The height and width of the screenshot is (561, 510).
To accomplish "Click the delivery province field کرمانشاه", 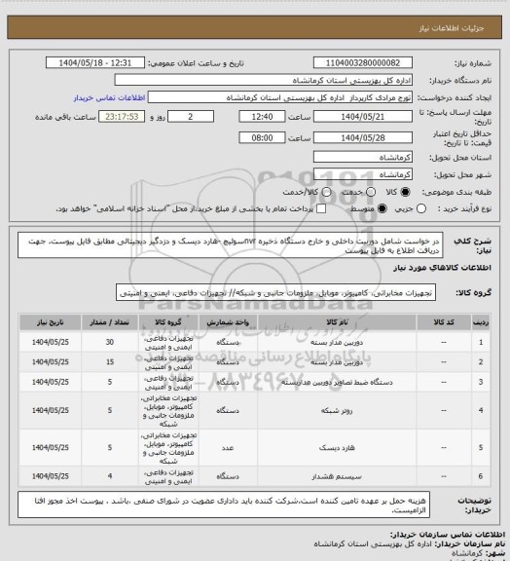I will pos(363,157).
